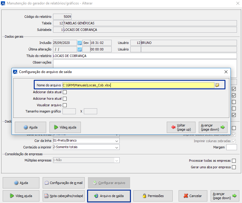Open Configuração de e-mail

click(64, 183)
